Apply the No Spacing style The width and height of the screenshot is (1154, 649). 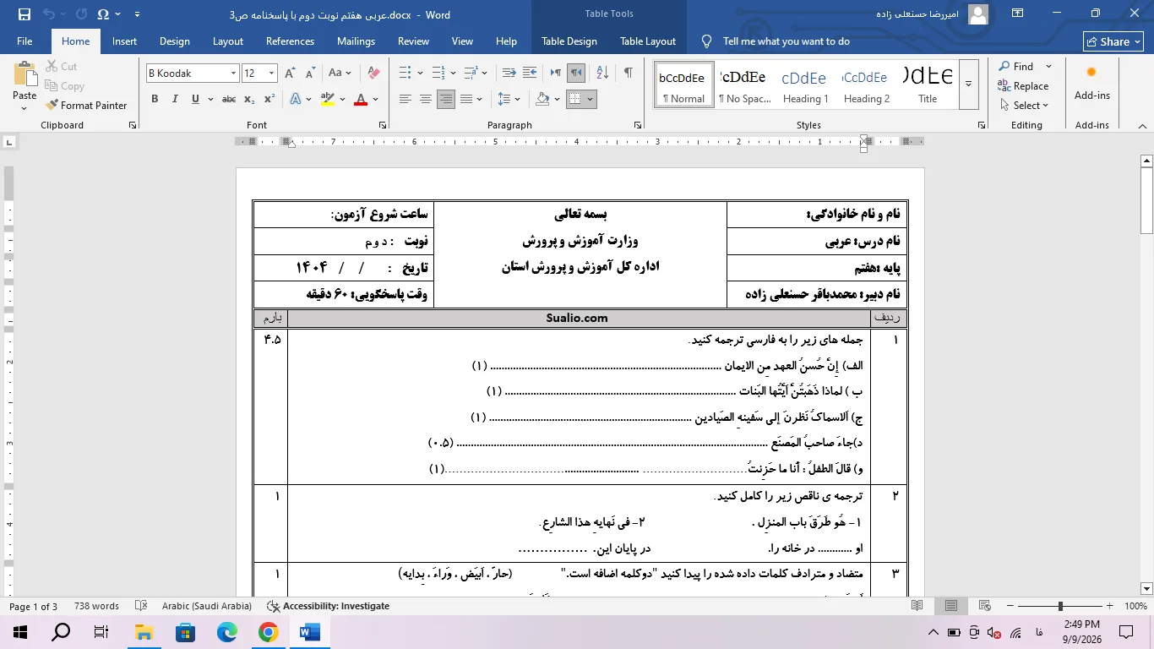click(744, 84)
